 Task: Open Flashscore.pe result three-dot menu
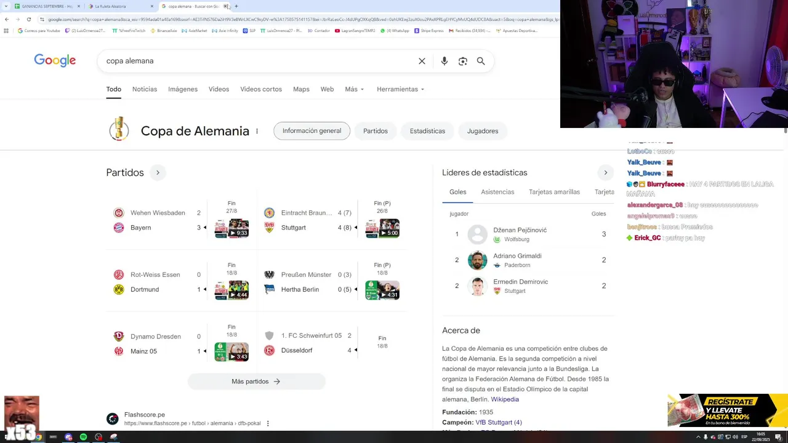[x=268, y=423]
